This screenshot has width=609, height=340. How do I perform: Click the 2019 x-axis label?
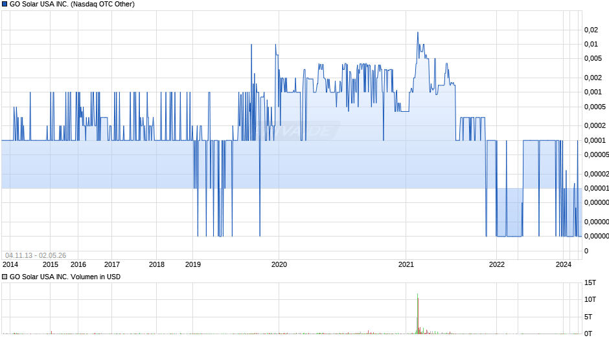pyautogui.click(x=193, y=264)
